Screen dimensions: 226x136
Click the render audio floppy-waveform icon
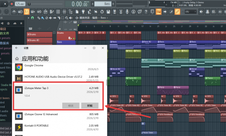click(x=115, y=12)
